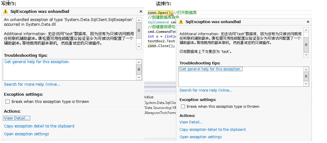Open 'View Detail...' in left dialog
327x143 pixels.
point(17,118)
